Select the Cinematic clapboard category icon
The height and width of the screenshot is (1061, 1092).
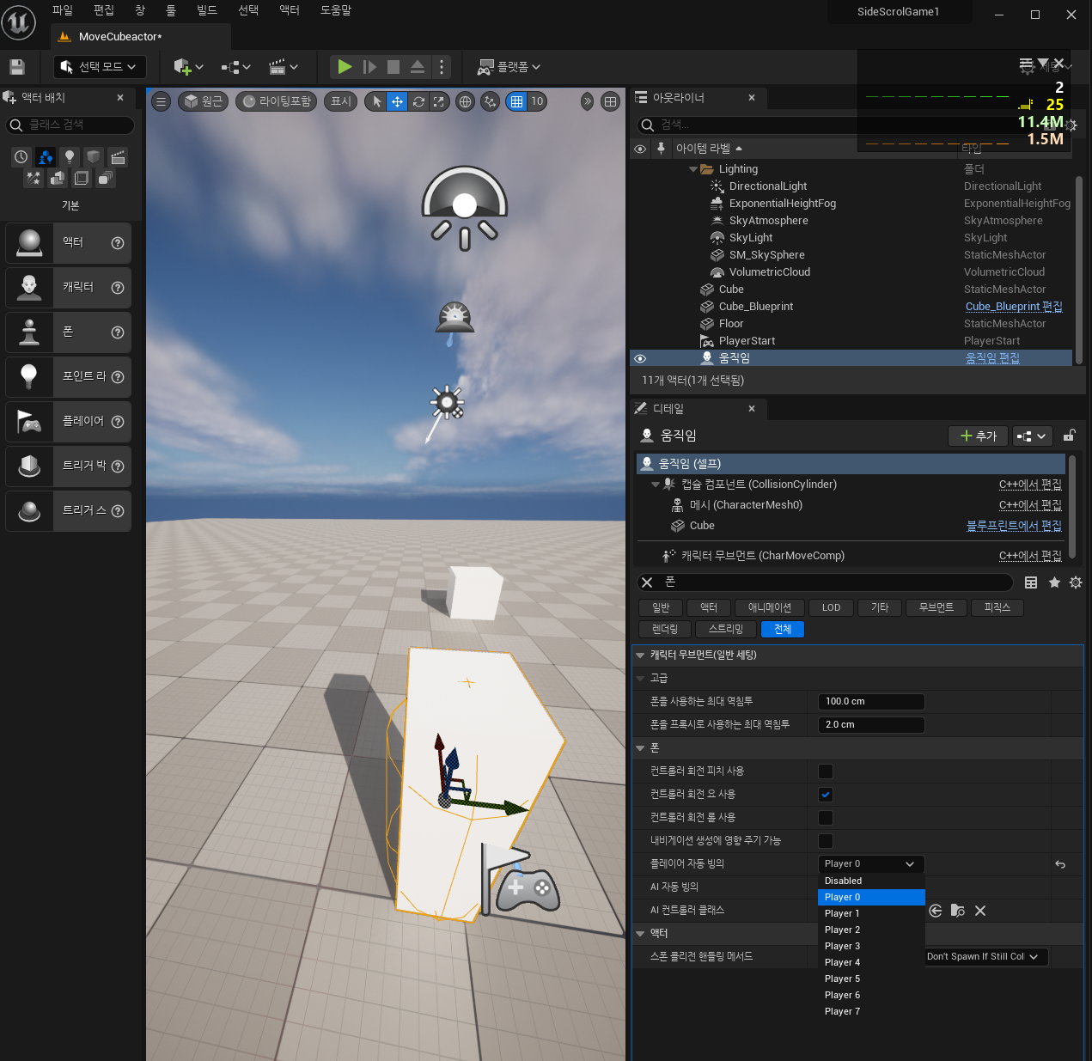(x=118, y=157)
